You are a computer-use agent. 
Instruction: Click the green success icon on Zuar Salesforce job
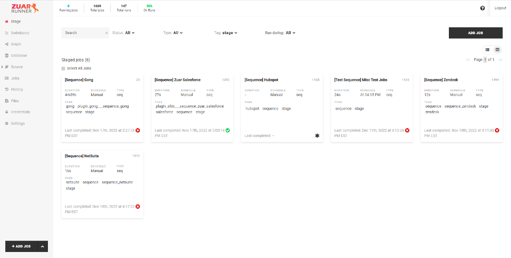coord(227,130)
